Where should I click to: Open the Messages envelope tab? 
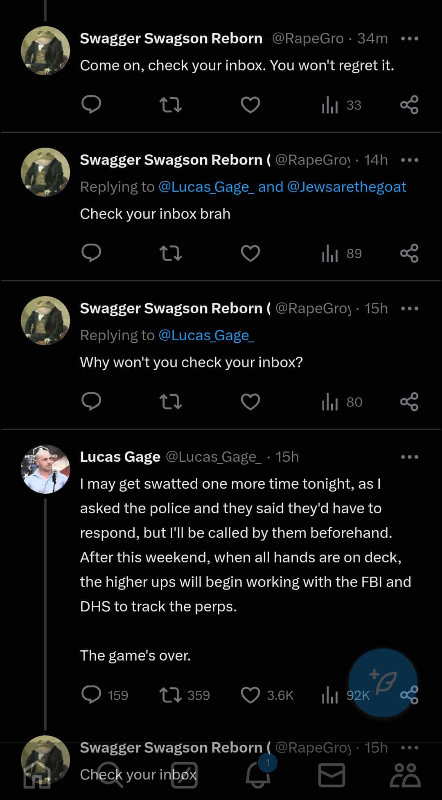(x=331, y=775)
